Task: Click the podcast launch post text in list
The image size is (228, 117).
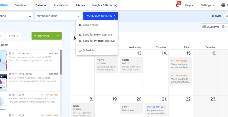Action: click(x=33, y=100)
